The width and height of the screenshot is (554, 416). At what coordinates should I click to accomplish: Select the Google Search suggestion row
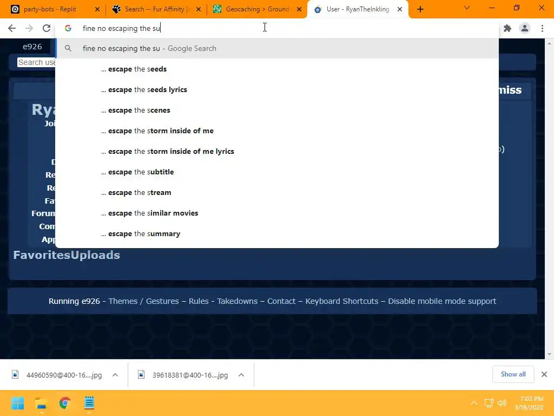[277, 48]
